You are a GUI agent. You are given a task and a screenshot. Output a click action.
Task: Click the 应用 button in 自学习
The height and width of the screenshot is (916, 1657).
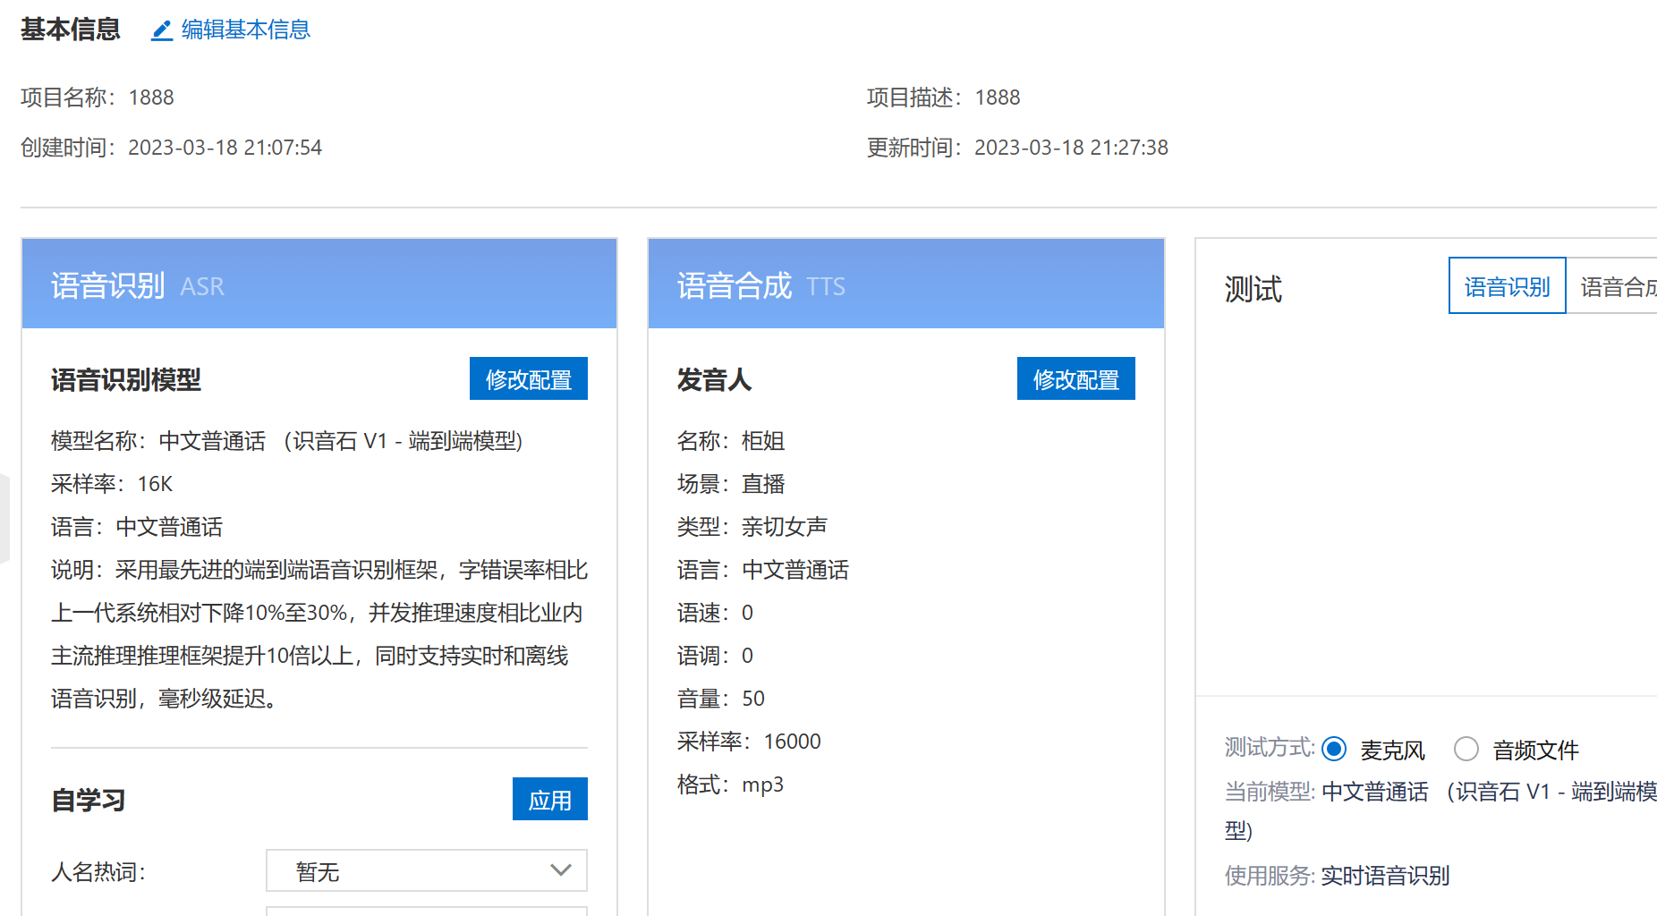549,800
